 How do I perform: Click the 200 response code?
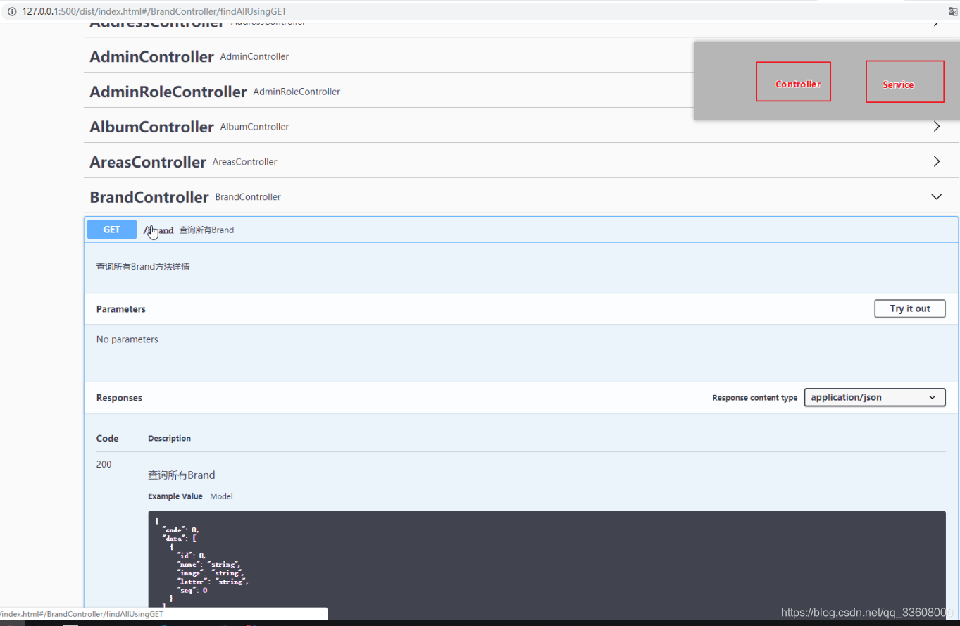[104, 464]
